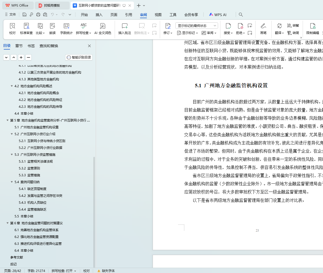
Task: Click 字数: 21274 in status bar
Action: (36, 271)
